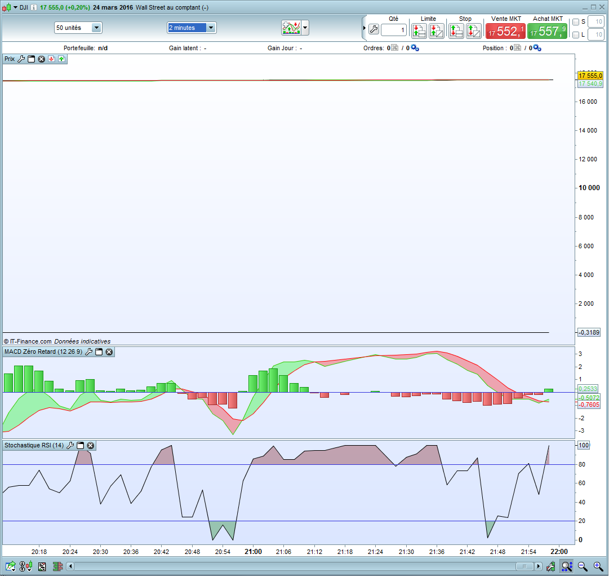This screenshot has width=609, height=576.
Task: Click the second Limite order button
Action: (436, 30)
